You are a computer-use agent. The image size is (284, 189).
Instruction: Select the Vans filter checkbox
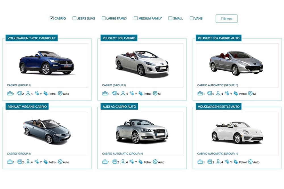pos(191,18)
